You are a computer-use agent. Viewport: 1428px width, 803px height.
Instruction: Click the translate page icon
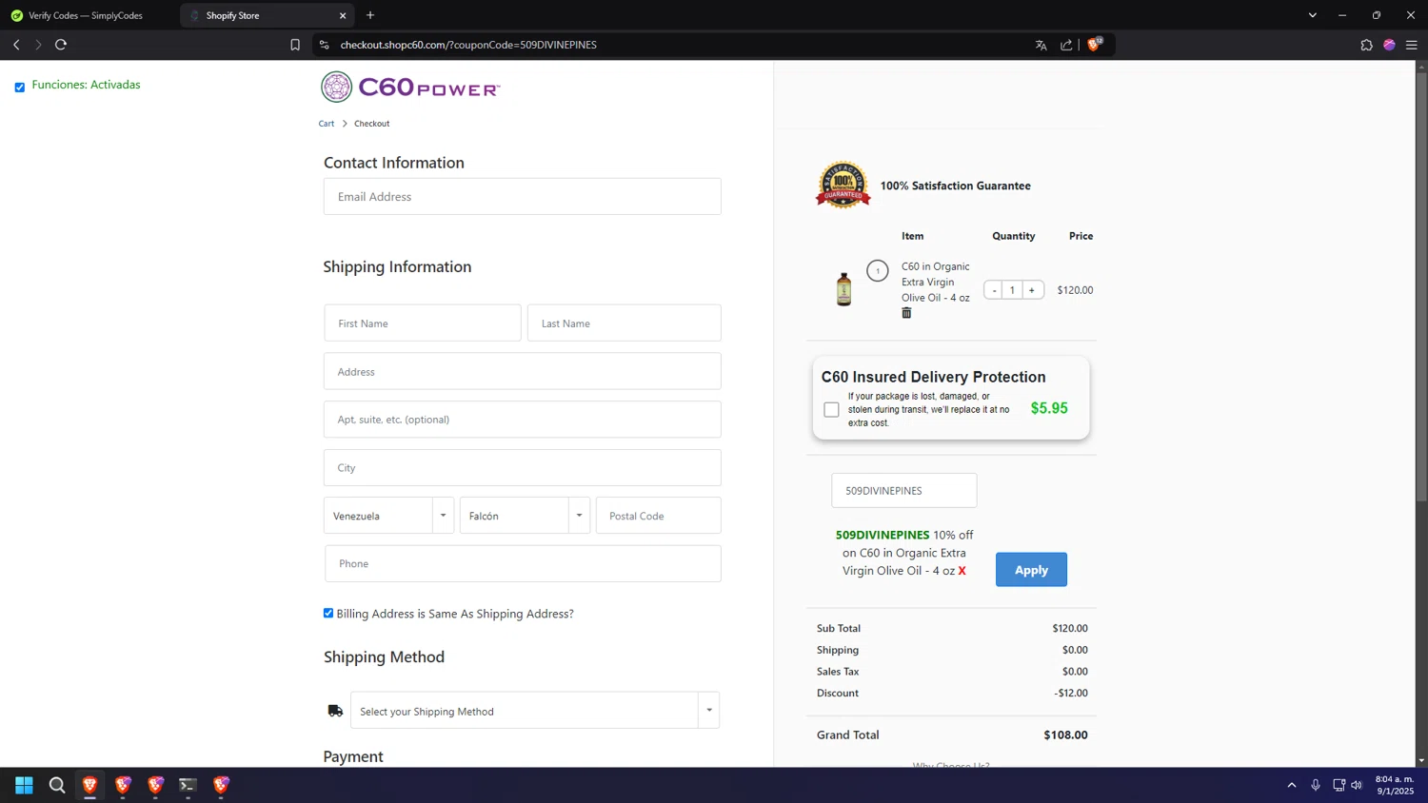coord(1041,45)
